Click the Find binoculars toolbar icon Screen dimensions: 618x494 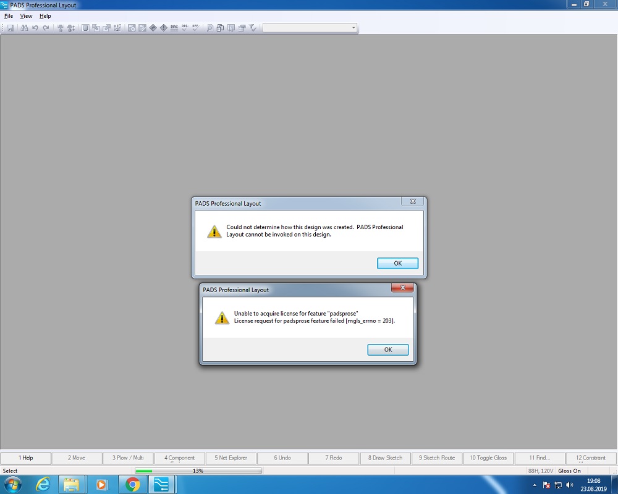pyautogui.click(x=25, y=28)
